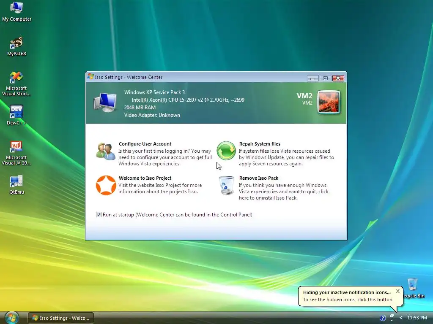Open Remove Isso Pack link
Image resolution: width=433 pixels, height=324 pixels.
click(259, 178)
